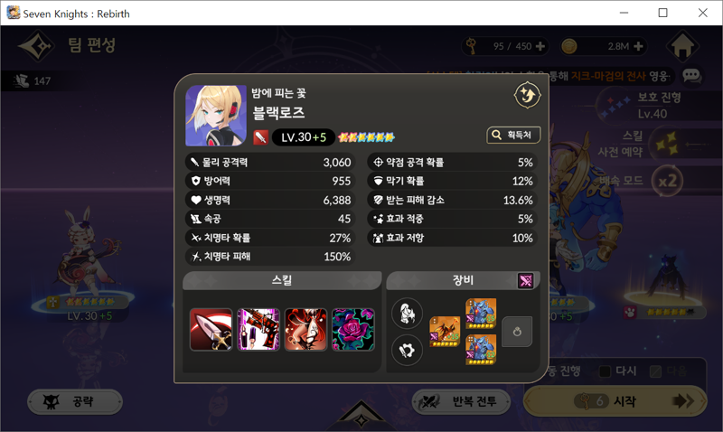Open the 공략 strategy button
The width and height of the screenshot is (723, 432).
coord(75,401)
